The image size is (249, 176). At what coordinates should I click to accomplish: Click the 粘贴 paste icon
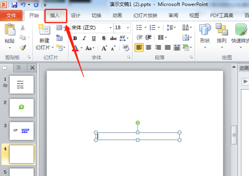pyautogui.click(x=10, y=30)
